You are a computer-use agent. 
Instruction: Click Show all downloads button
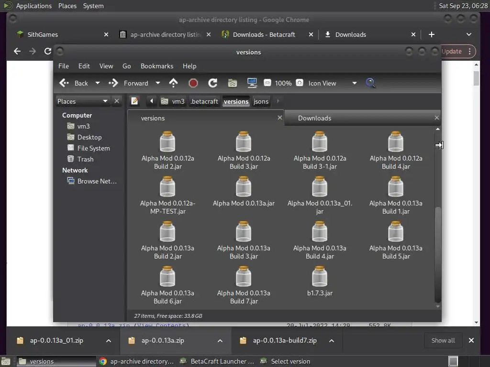pyautogui.click(x=443, y=340)
